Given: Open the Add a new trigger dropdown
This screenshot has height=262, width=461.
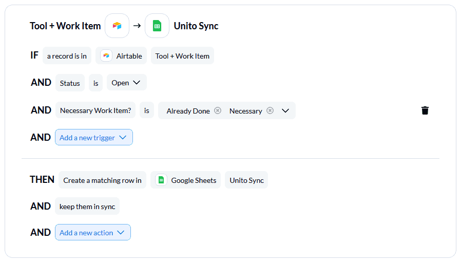Looking at the screenshot, I should pos(94,137).
